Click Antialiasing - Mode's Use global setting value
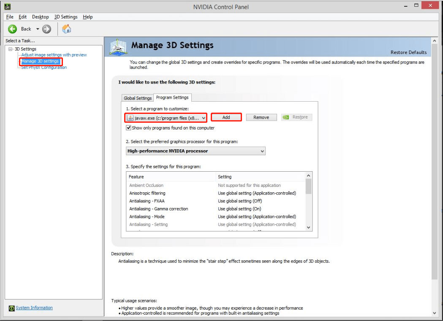Screen dimensions: 443x321 coord(257,217)
